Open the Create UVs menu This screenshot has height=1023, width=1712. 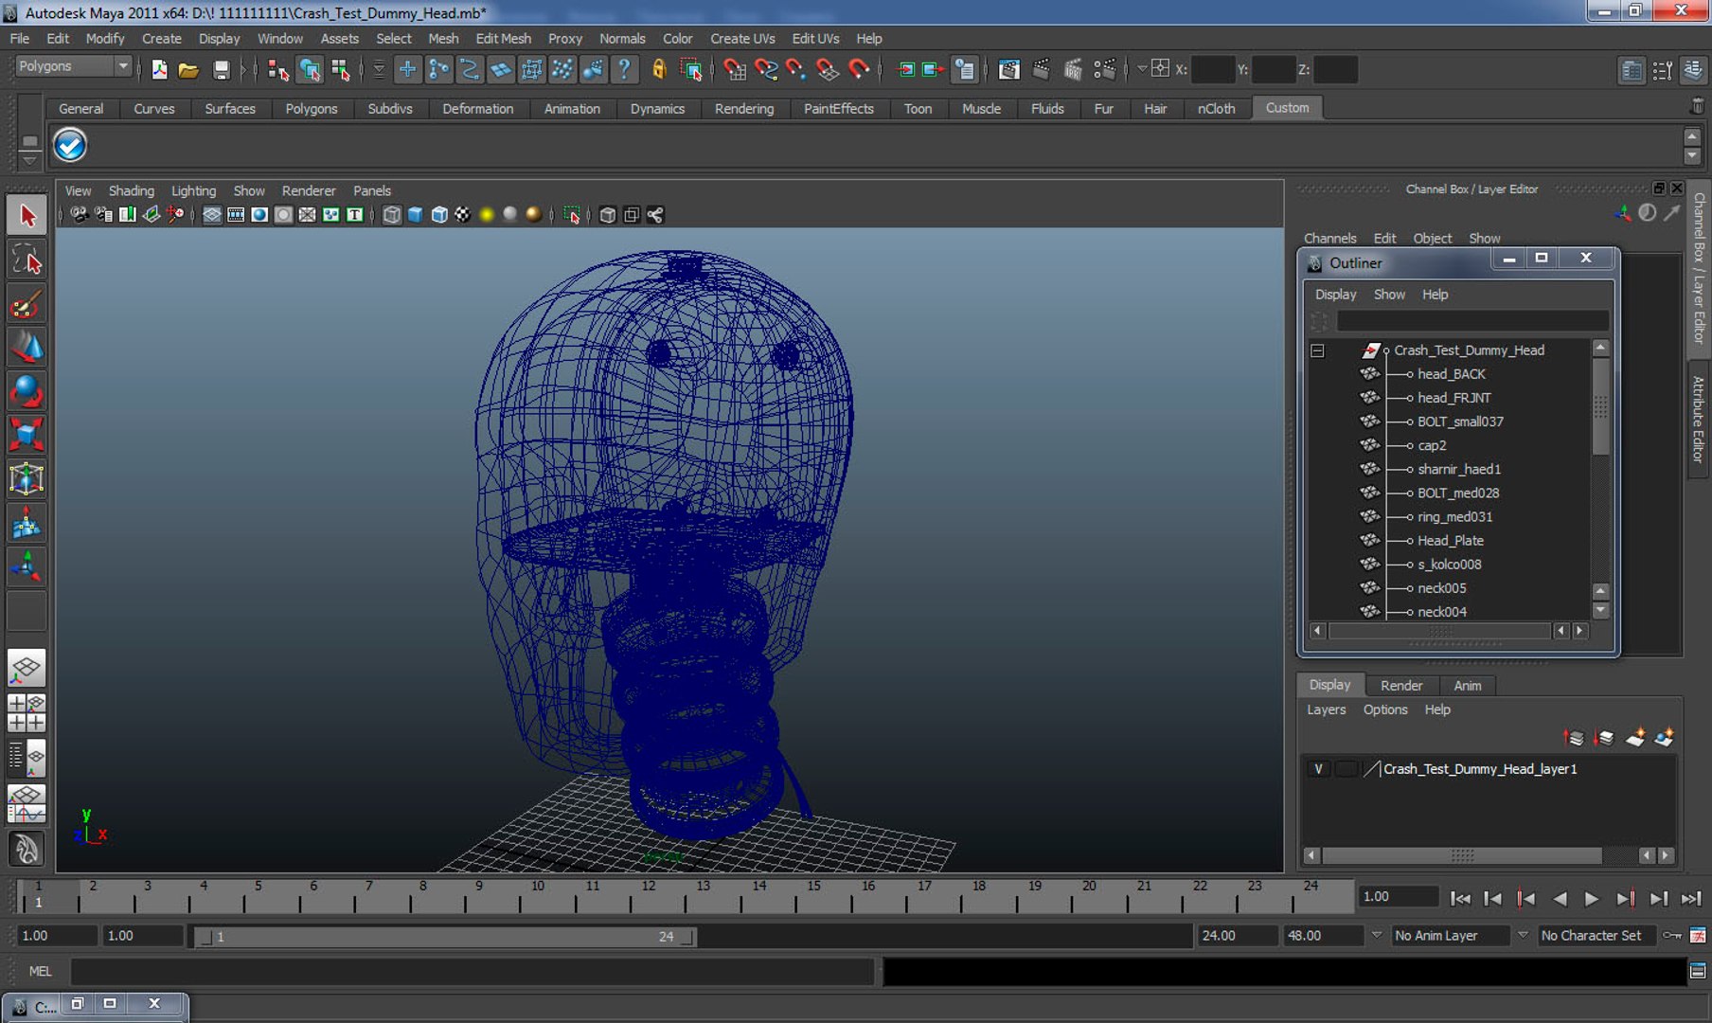click(742, 39)
